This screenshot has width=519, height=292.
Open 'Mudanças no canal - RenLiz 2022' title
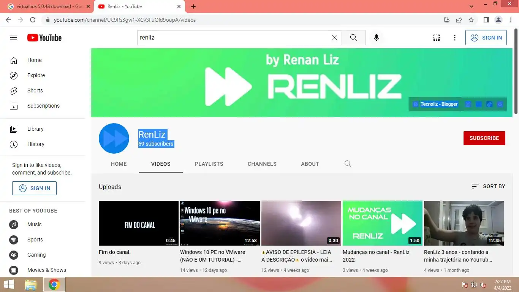pyautogui.click(x=376, y=256)
